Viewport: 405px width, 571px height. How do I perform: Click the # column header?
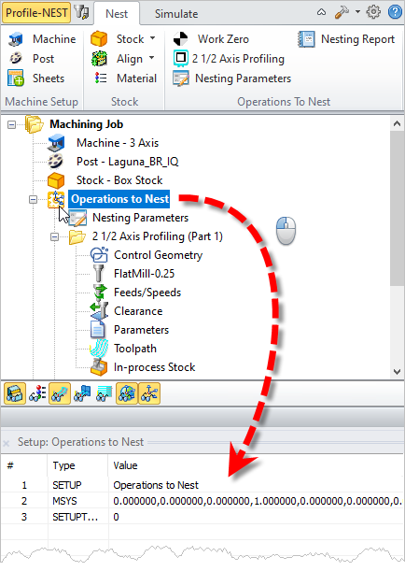coord(24,465)
